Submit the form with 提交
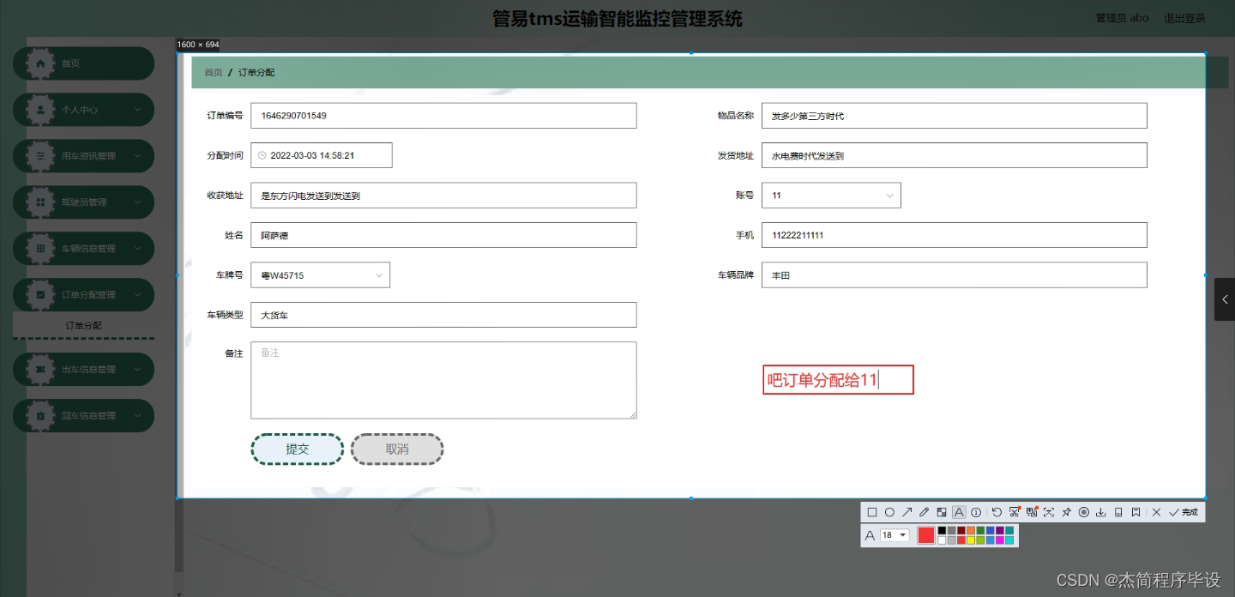Viewport: 1235px width, 597px height. tap(298, 449)
